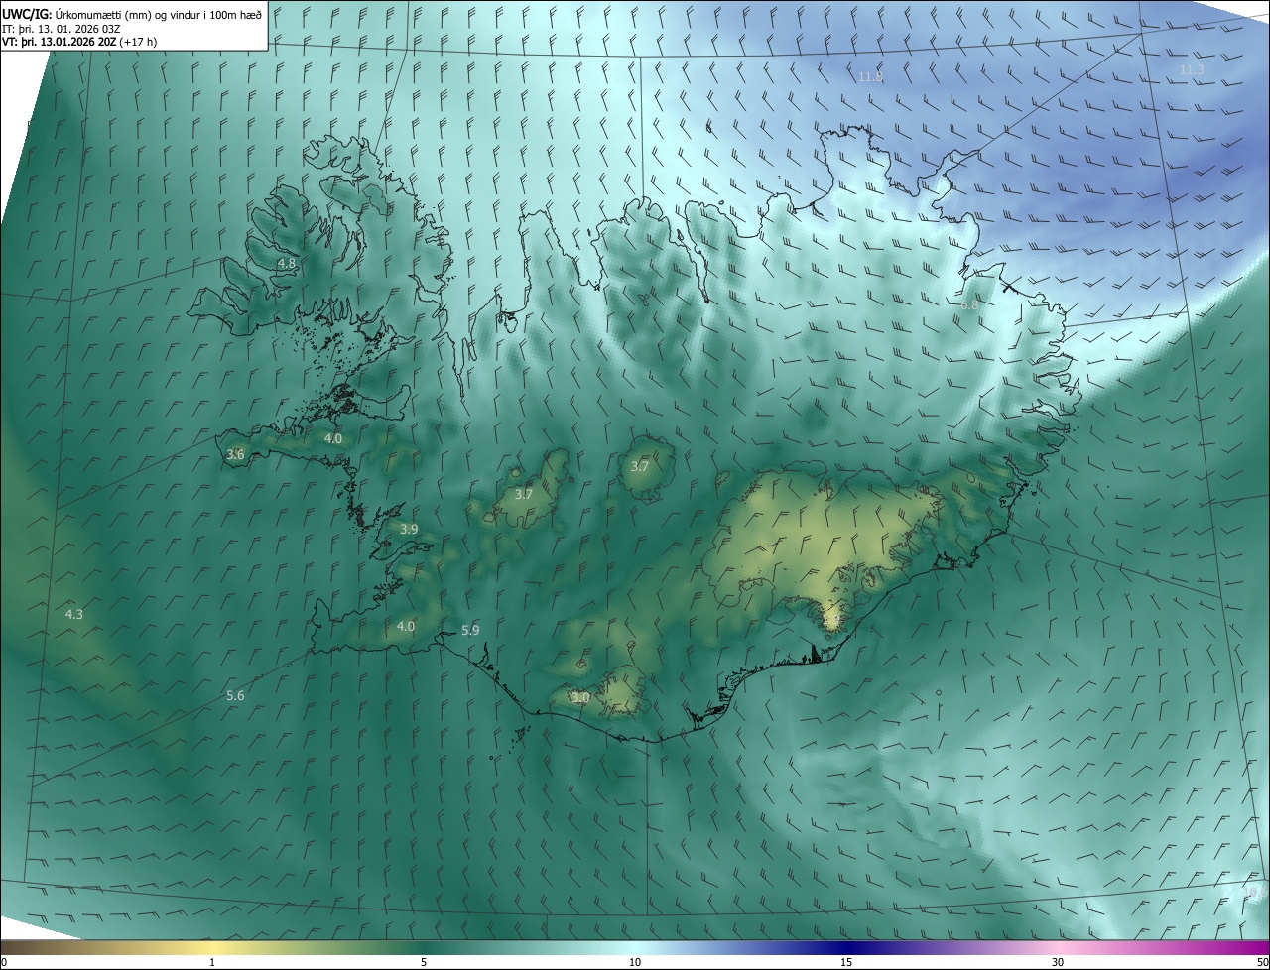This screenshot has height=970, width=1270.
Task: Click the color scale at the 0 tick
Action: pyautogui.click(x=3, y=962)
